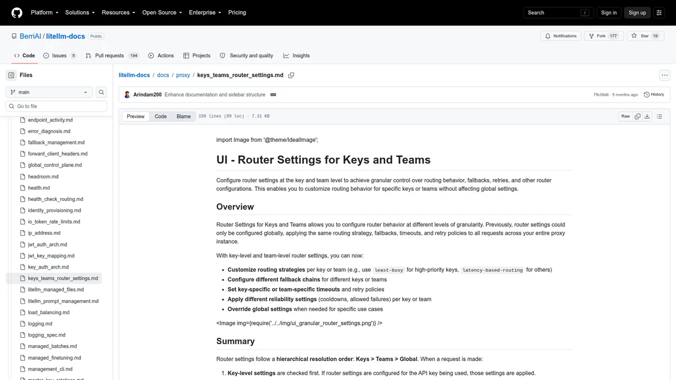Click the file search magnifier icon
676x380 pixels.
(x=101, y=92)
